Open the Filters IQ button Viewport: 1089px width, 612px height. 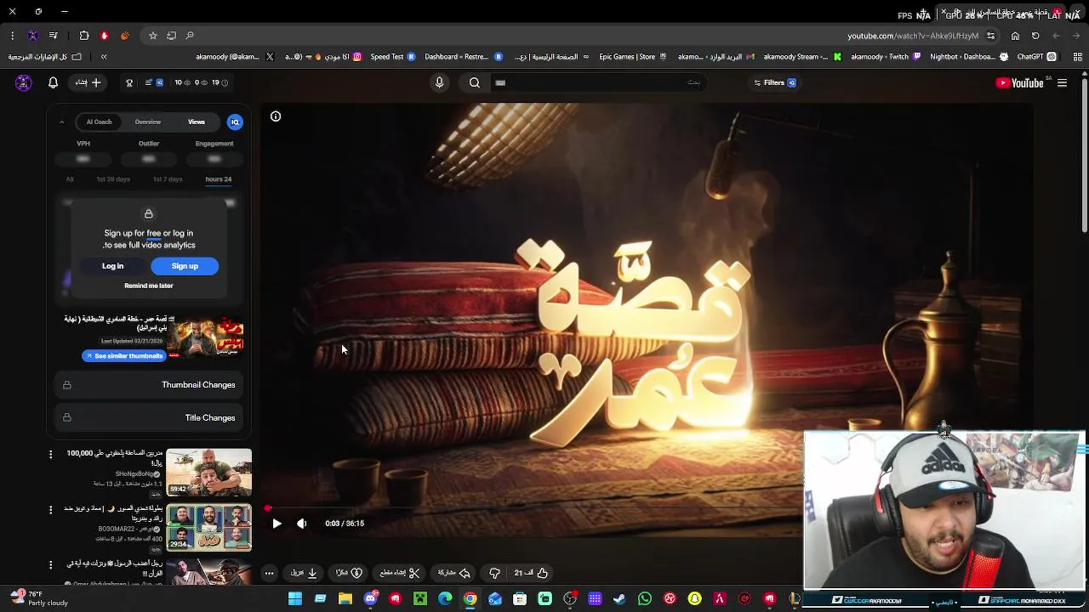tap(774, 82)
